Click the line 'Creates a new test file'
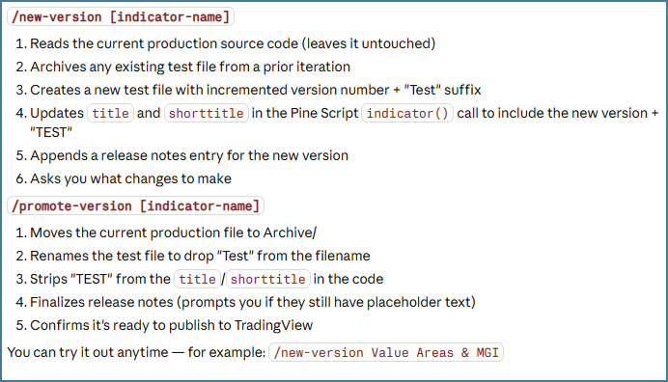This screenshot has width=668, height=382. (x=256, y=90)
